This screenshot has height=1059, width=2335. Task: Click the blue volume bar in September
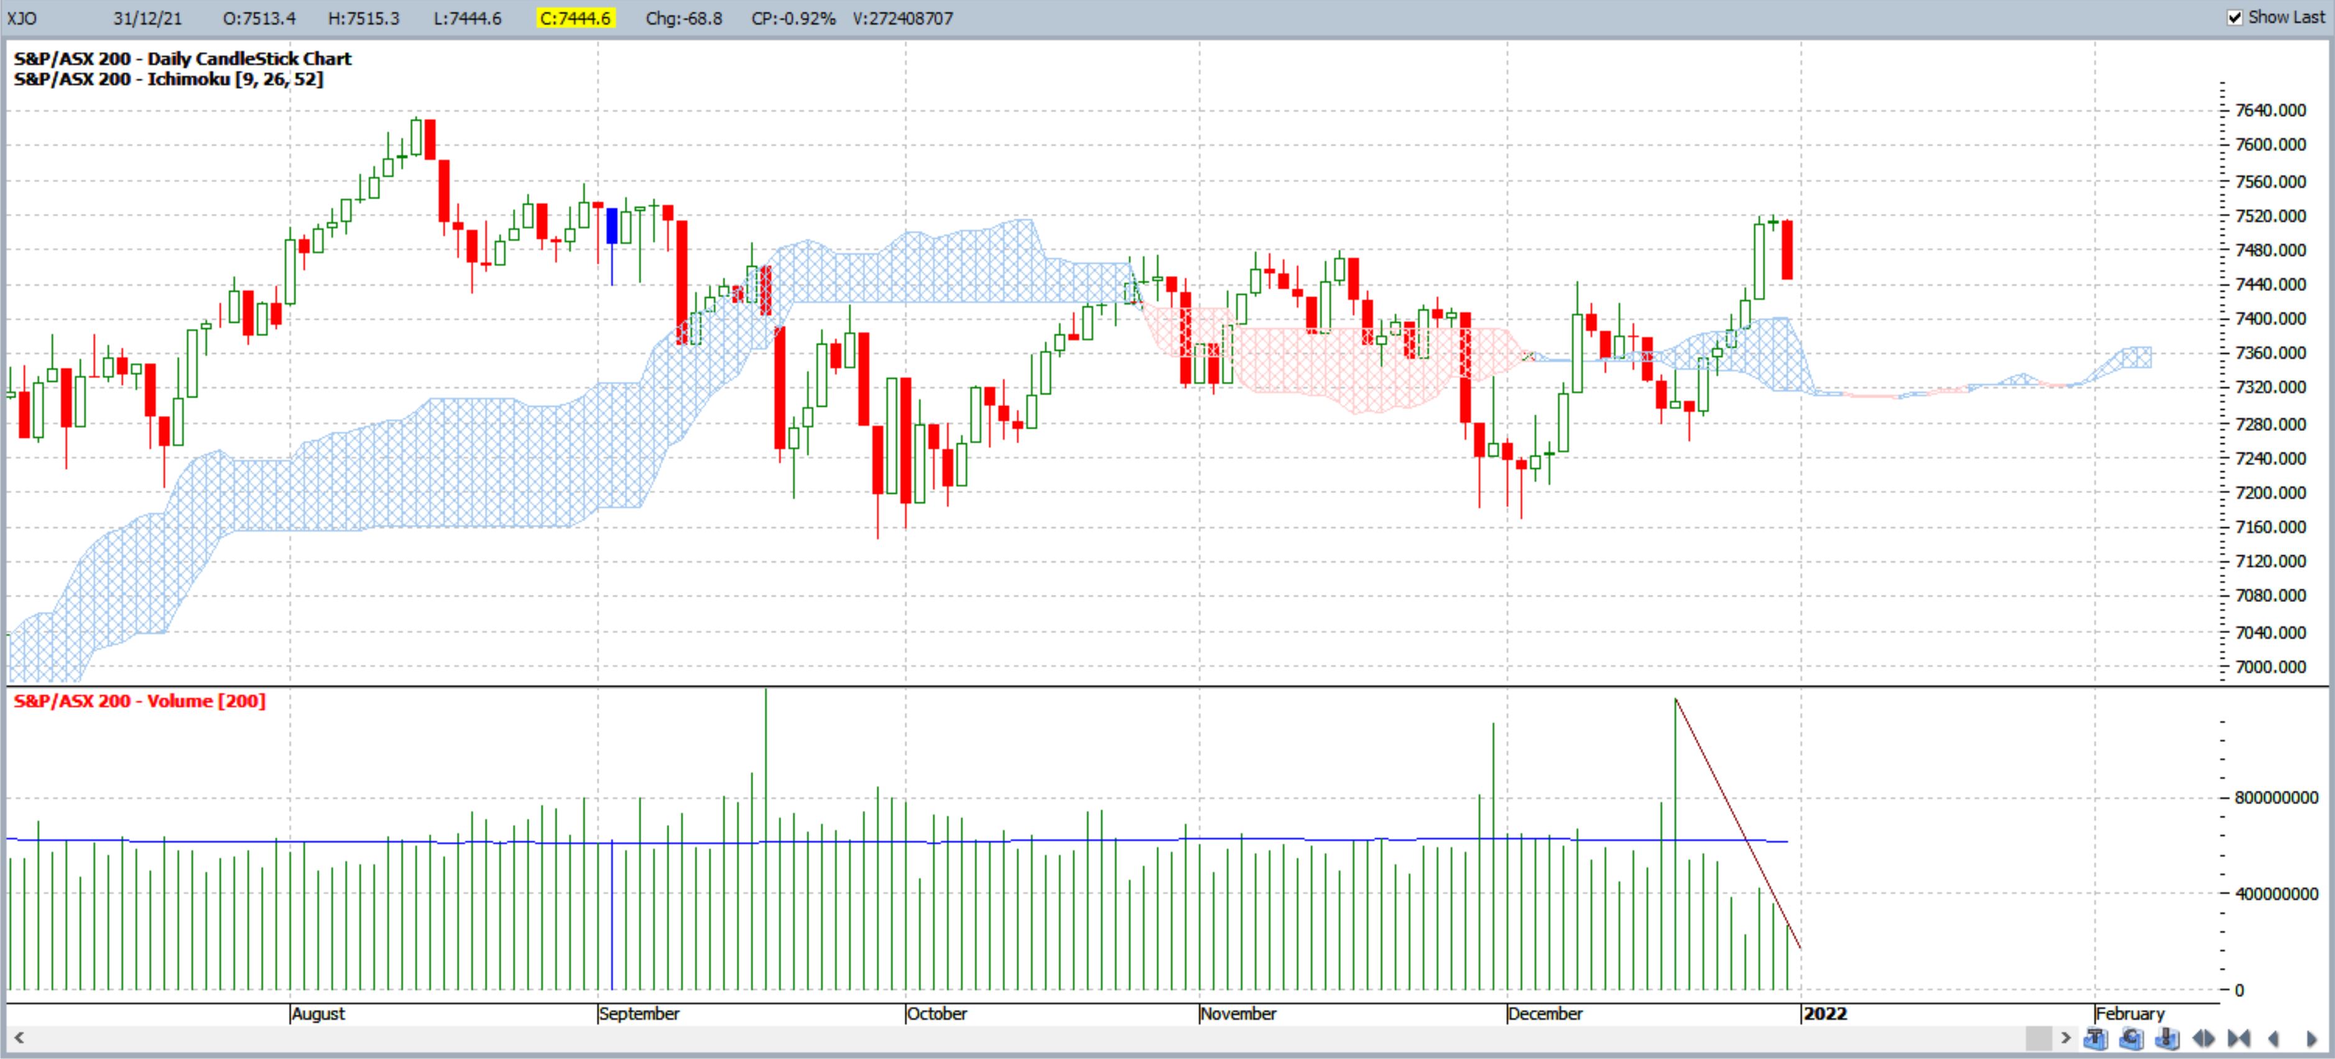pyautogui.click(x=612, y=915)
